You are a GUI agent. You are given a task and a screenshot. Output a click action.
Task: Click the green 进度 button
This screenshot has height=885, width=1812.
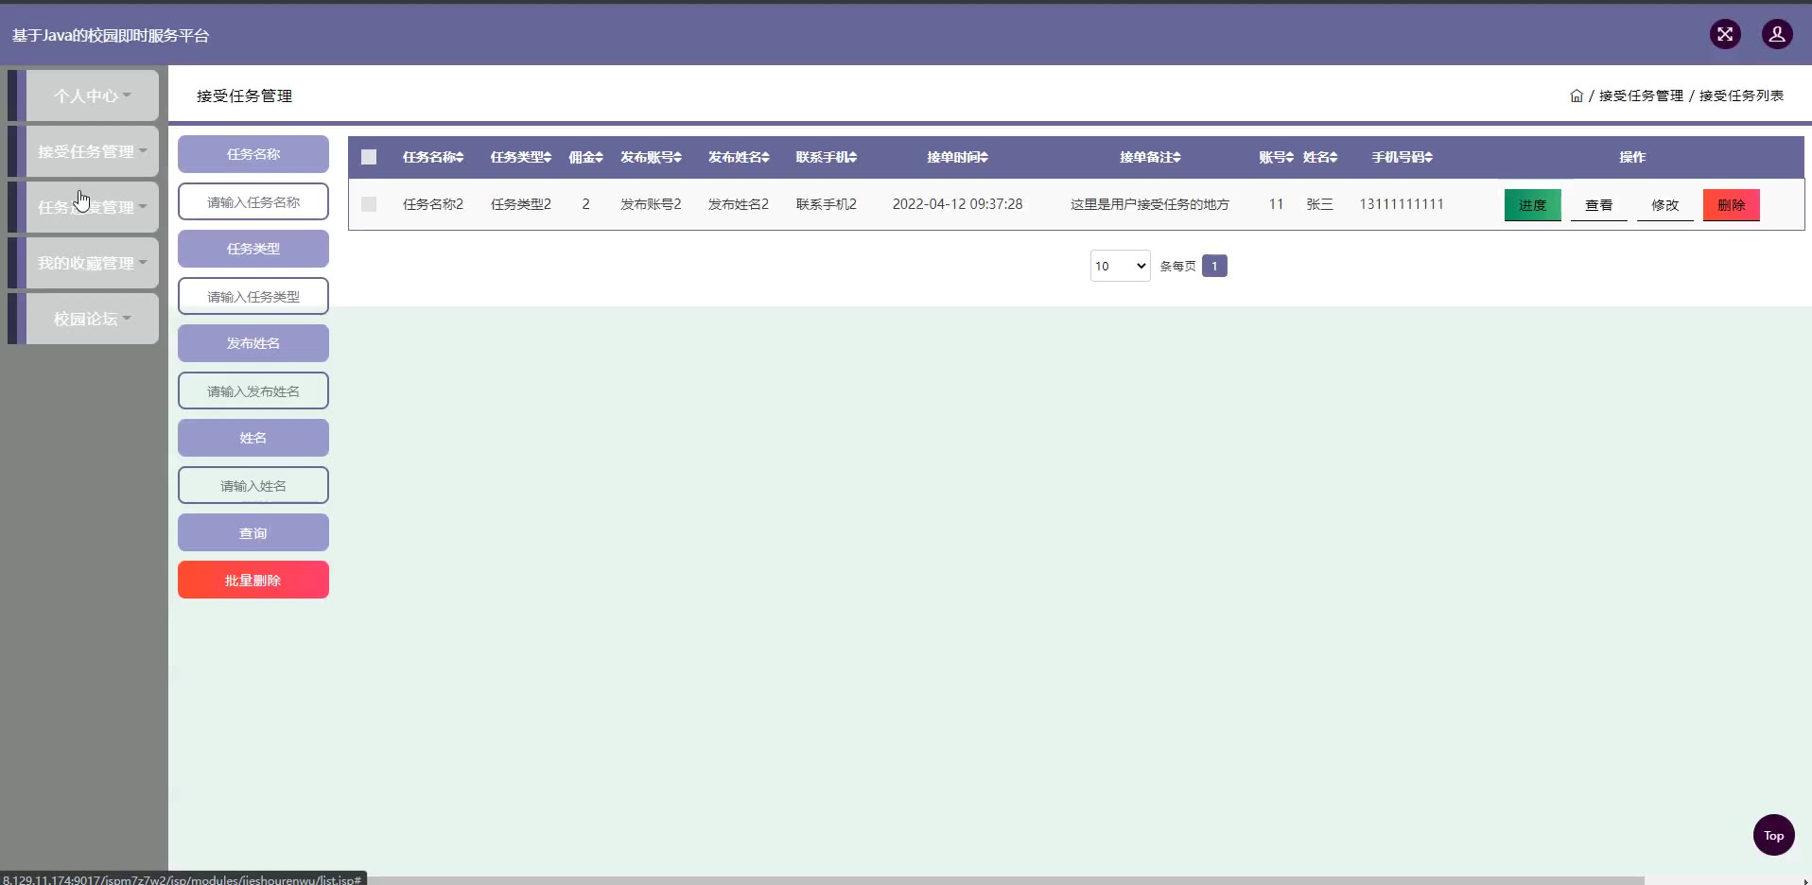click(x=1532, y=205)
